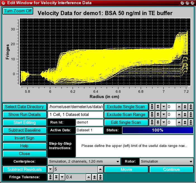Increase the Subtract Residuals order value
196x183 pixels.
(x=100, y=169)
